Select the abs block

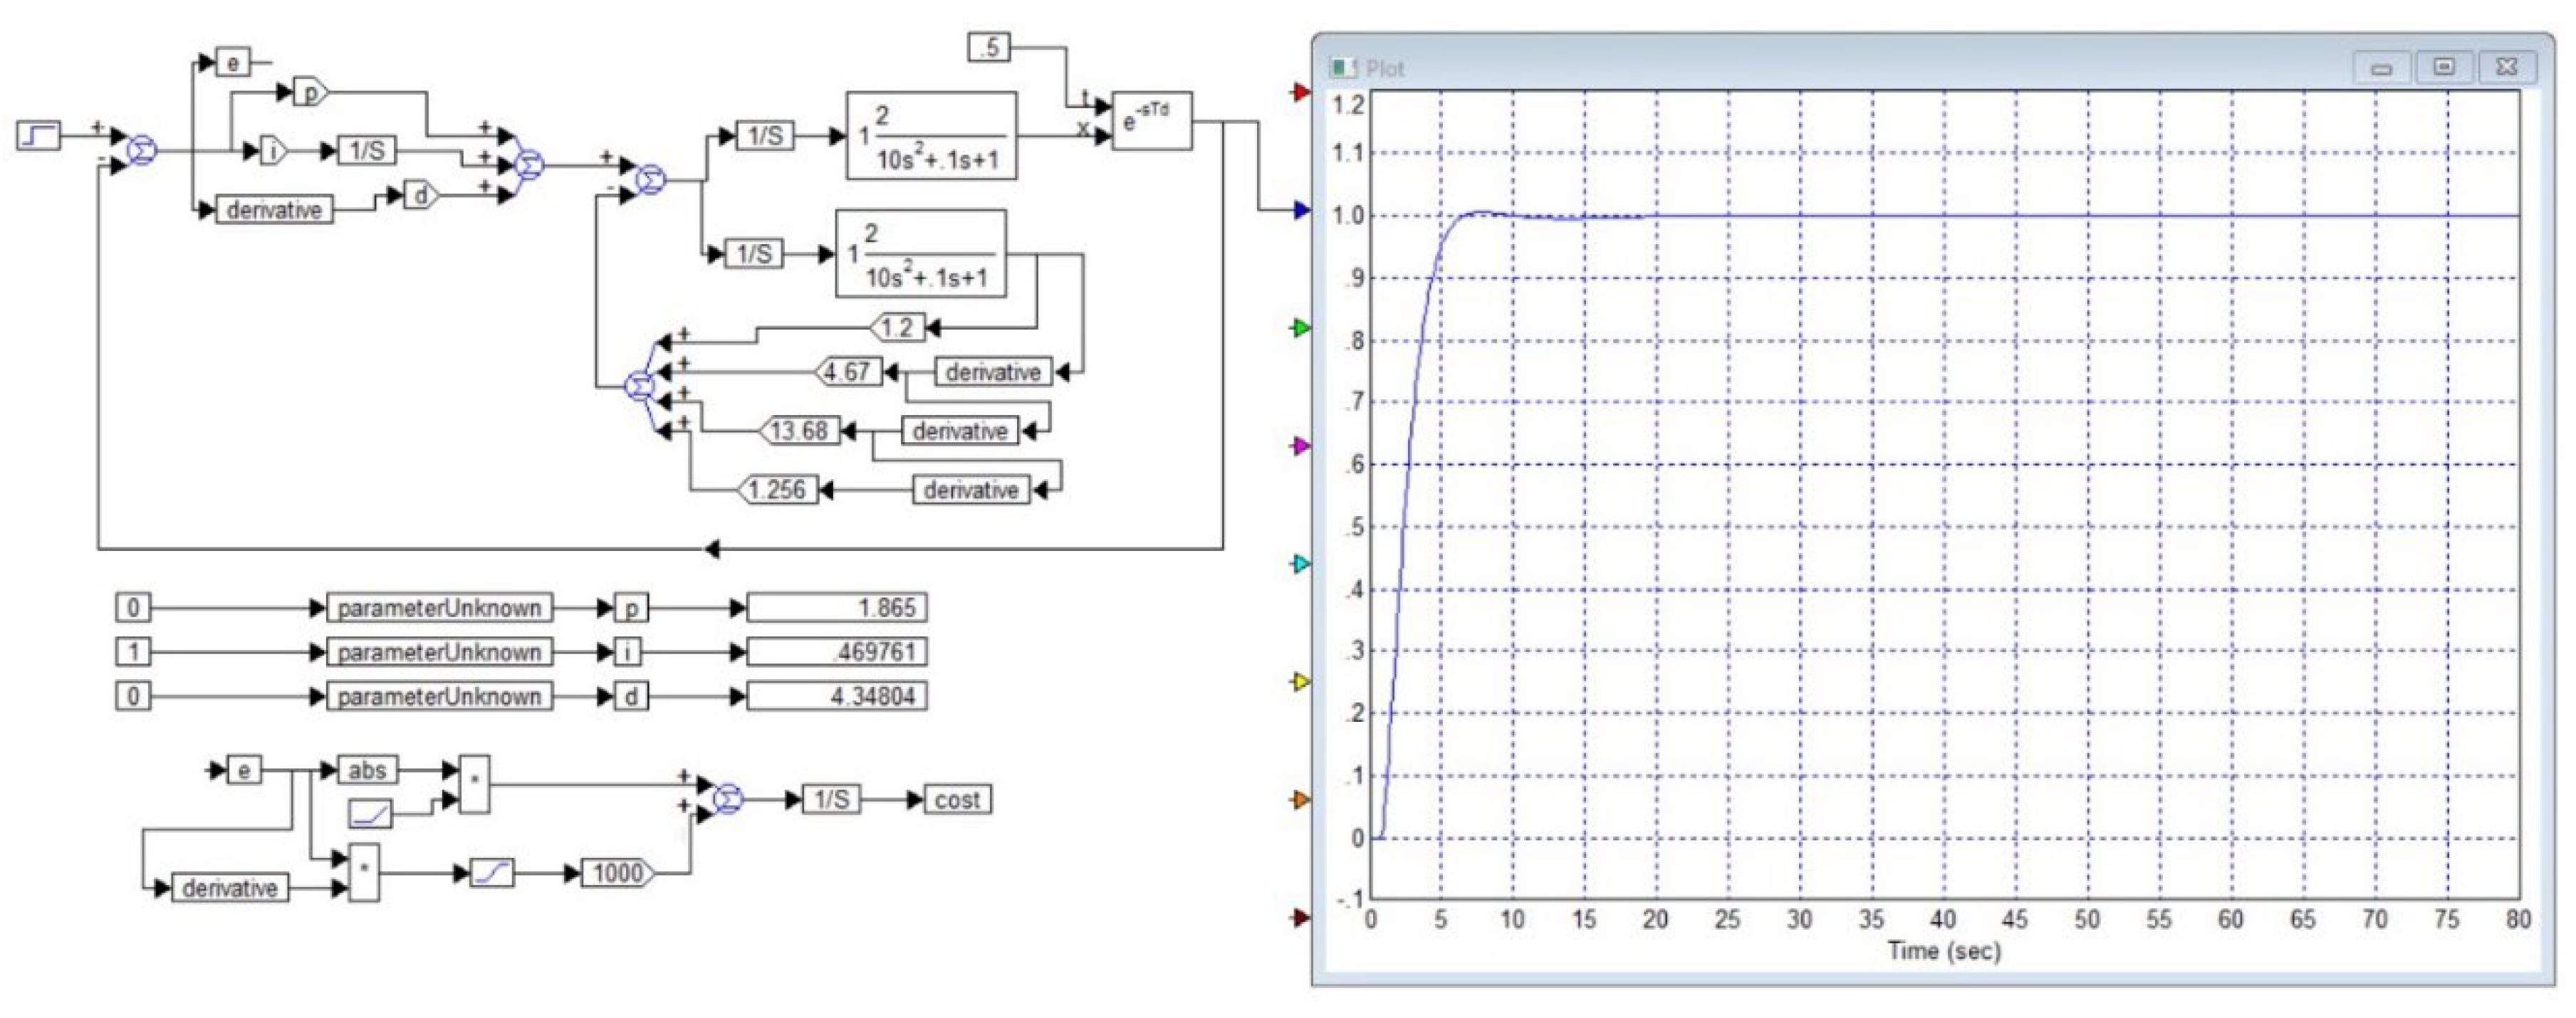coord(367,770)
